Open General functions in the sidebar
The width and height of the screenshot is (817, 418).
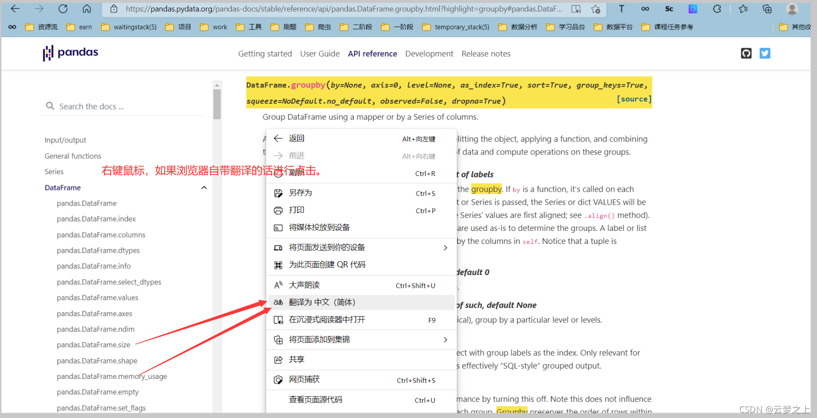click(x=73, y=156)
